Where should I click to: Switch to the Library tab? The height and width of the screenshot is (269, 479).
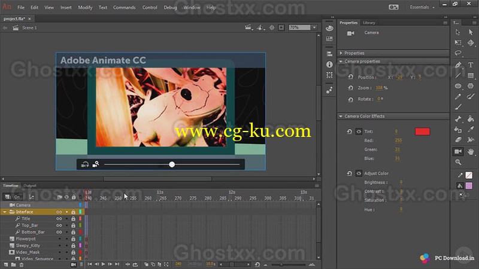click(369, 23)
